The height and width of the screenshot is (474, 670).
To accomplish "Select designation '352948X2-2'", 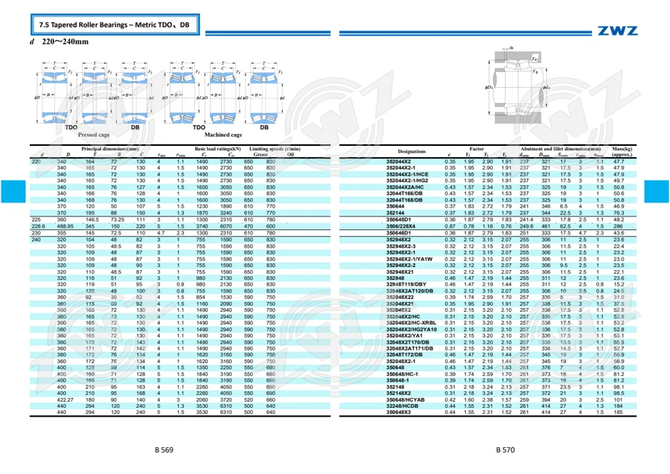I will click(x=401, y=266).
